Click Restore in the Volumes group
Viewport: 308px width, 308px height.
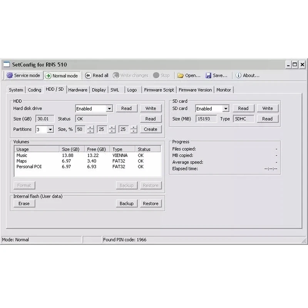pyautogui.click(x=151, y=186)
